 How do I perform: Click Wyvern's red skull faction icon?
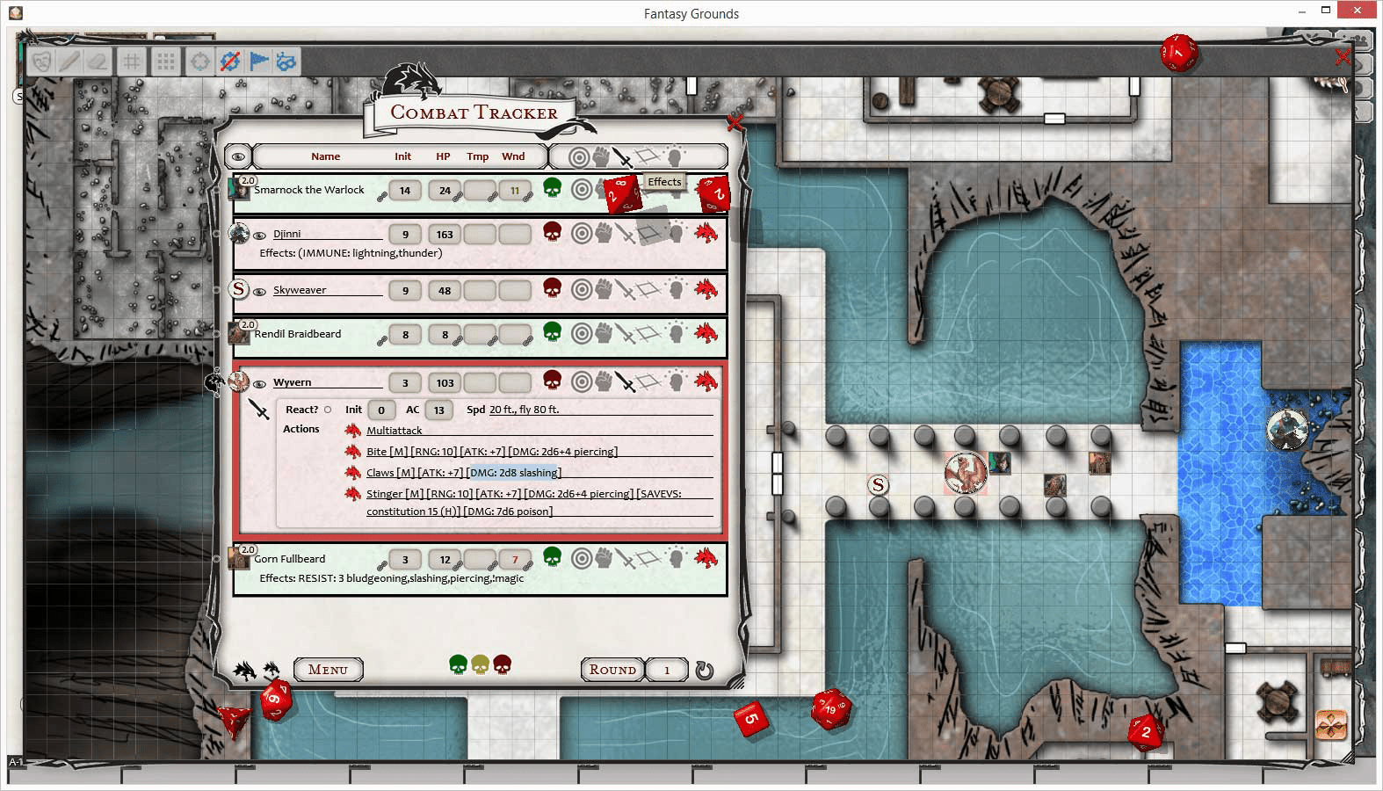click(552, 380)
